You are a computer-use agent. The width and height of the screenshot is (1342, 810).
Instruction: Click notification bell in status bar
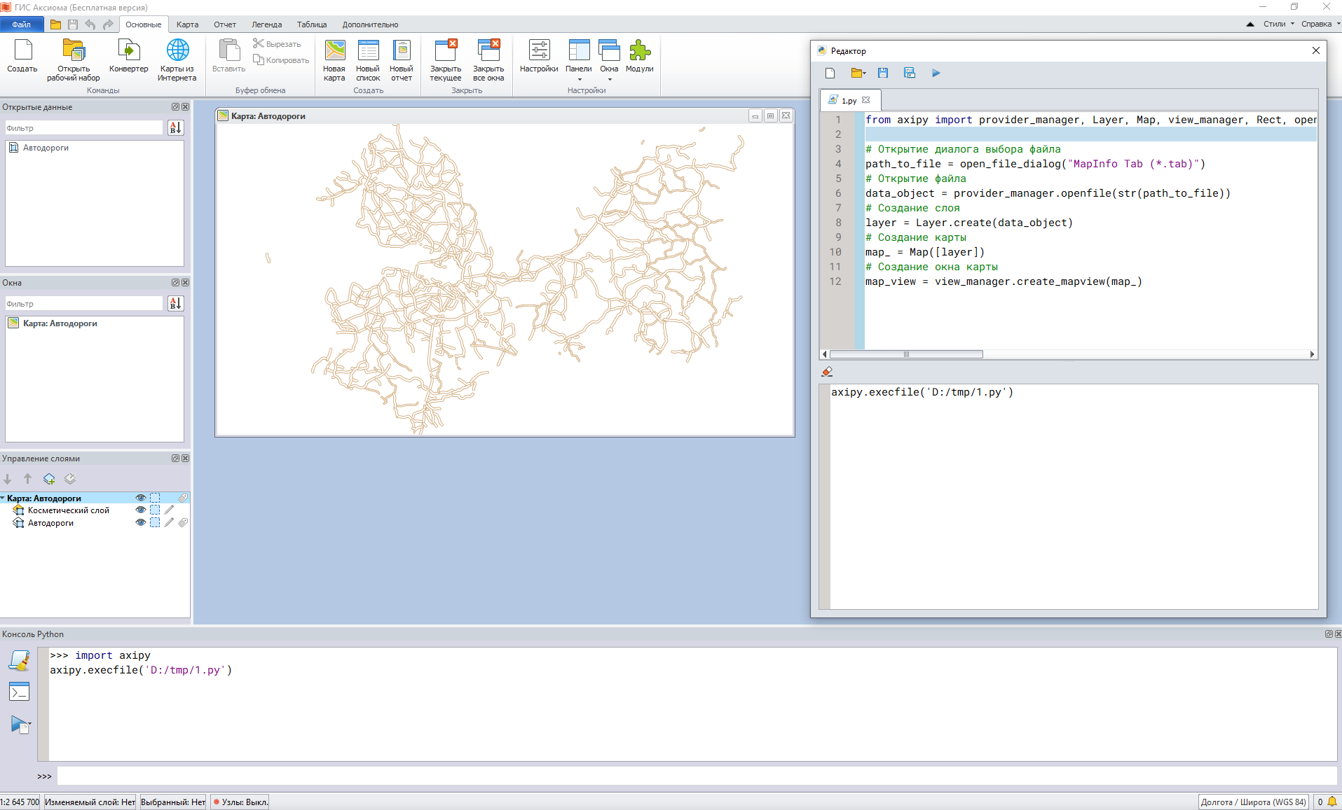tap(1332, 802)
